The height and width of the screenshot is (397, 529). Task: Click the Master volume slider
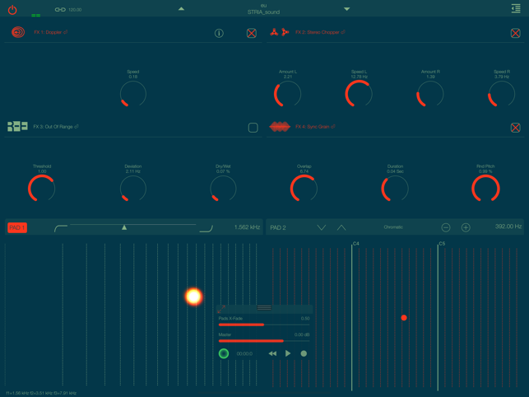pyautogui.click(x=263, y=340)
